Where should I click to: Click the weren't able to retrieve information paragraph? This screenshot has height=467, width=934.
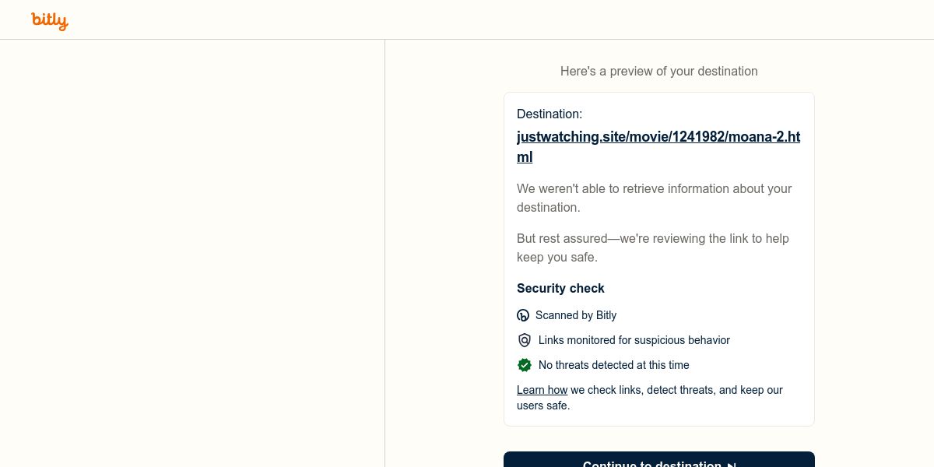pos(654,198)
